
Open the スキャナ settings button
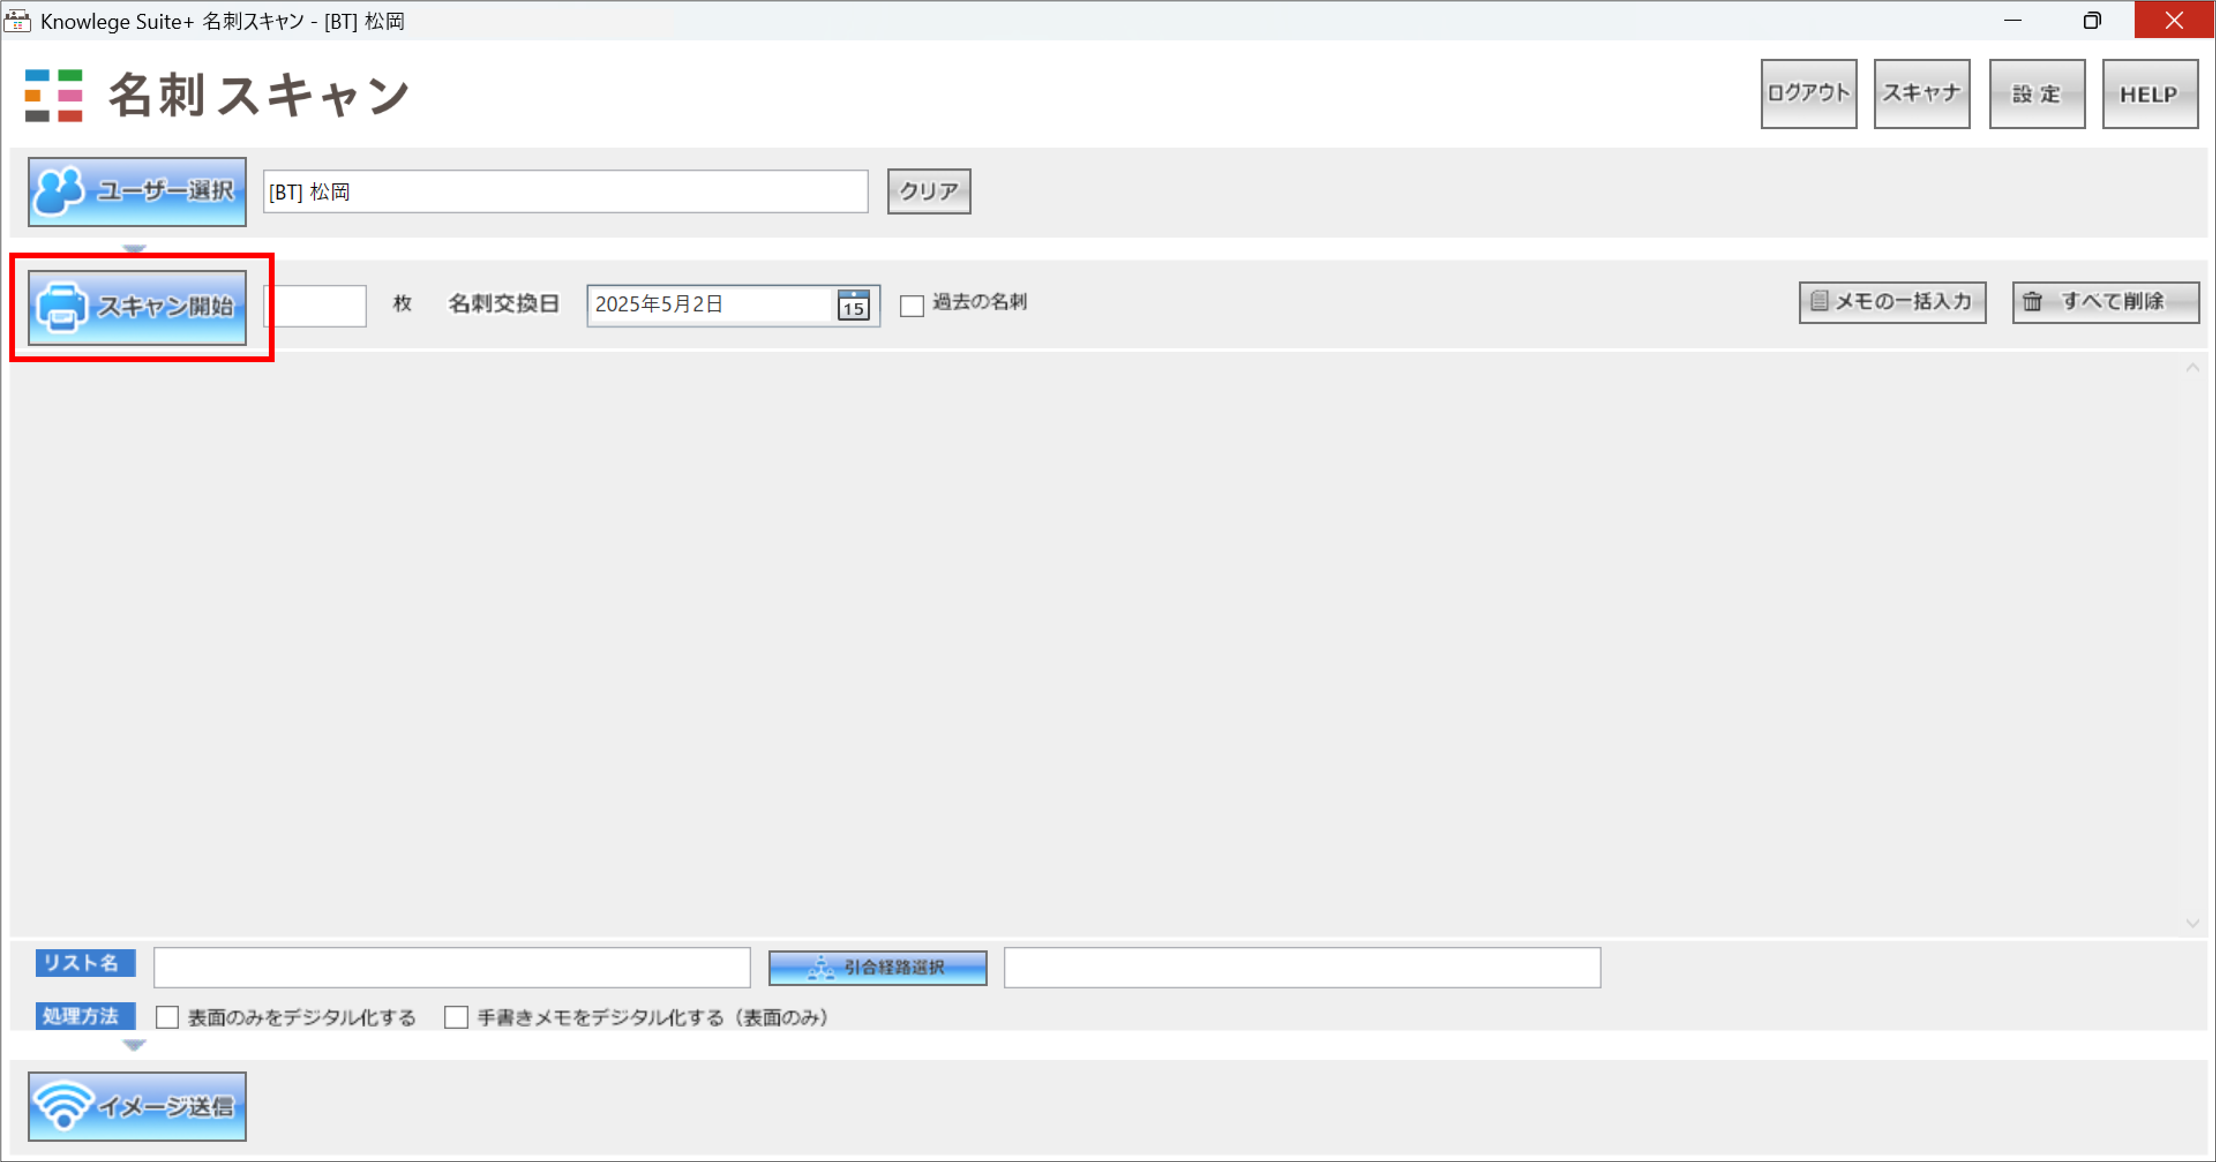[1922, 94]
